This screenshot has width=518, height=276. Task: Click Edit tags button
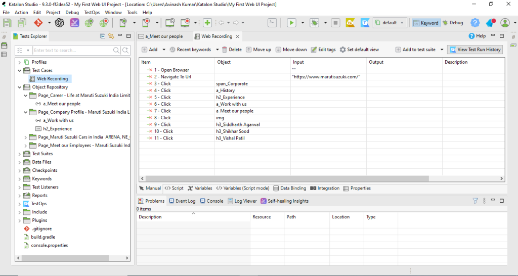(323, 50)
